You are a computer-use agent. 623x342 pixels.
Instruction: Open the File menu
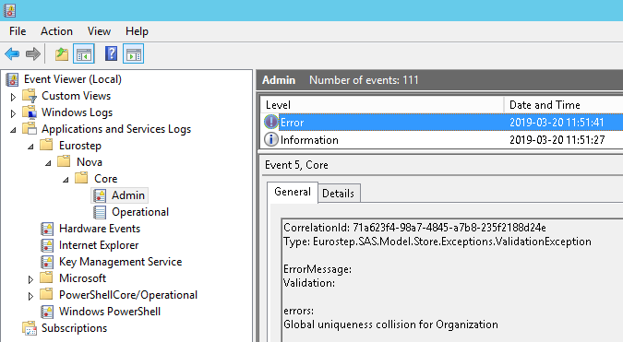pyautogui.click(x=18, y=31)
